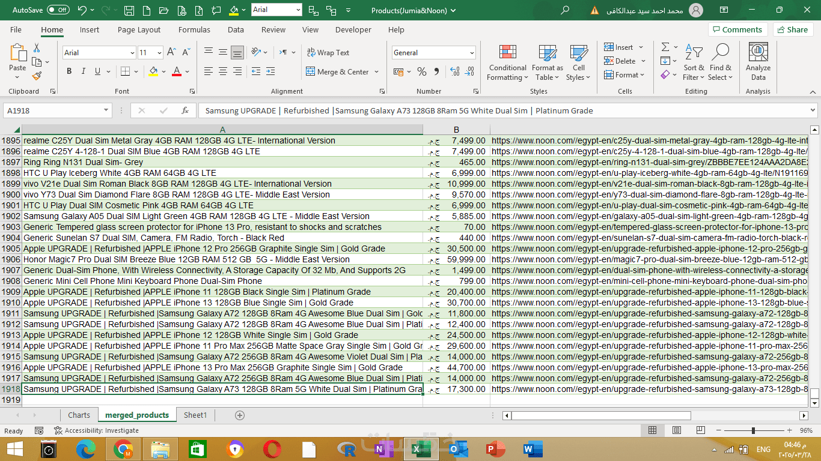Align text to the left
This screenshot has height=461, width=821.
point(209,71)
